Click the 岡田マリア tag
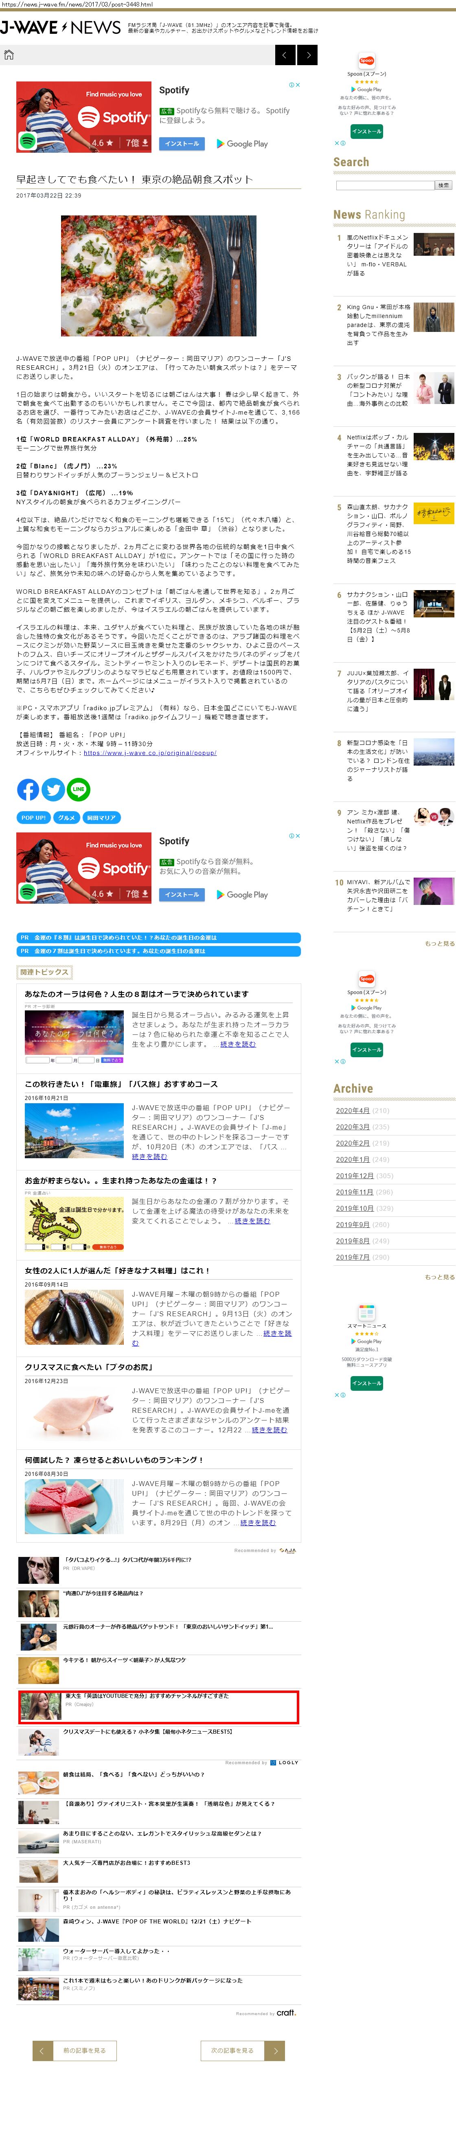The height and width of the screenshot is (2145, 456). 101,818
